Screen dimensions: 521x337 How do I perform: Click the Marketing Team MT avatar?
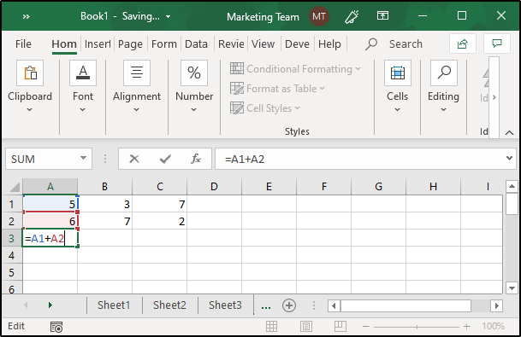[319, 16]
